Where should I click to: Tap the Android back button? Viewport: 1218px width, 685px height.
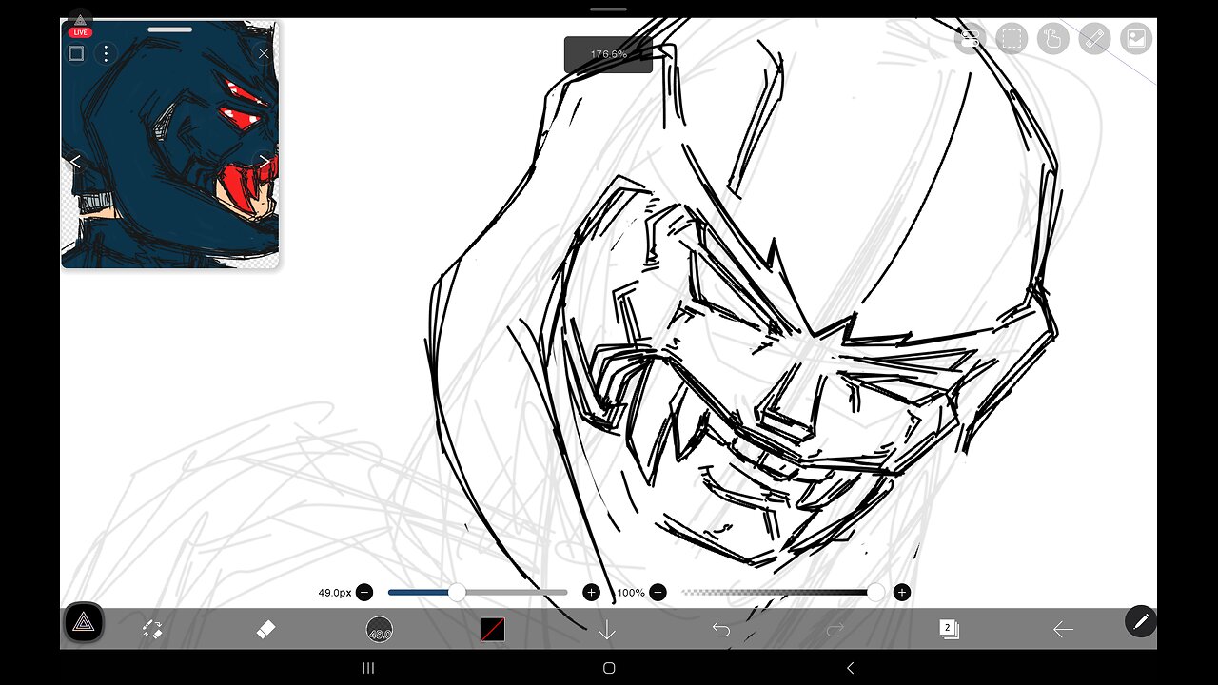point(850,668)
